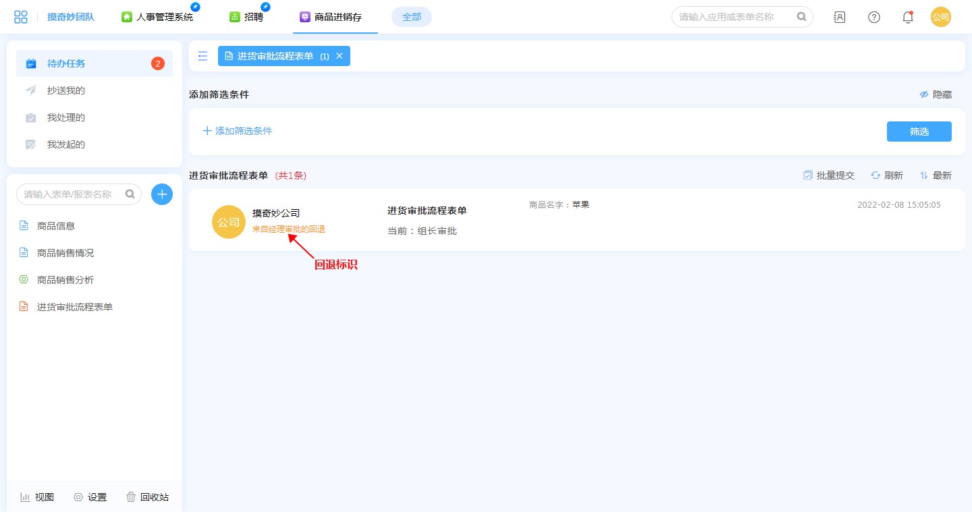Toggle 隐藏 to hide filter conditions
Screen dimensions: 972x512
(x=936, y=94)
